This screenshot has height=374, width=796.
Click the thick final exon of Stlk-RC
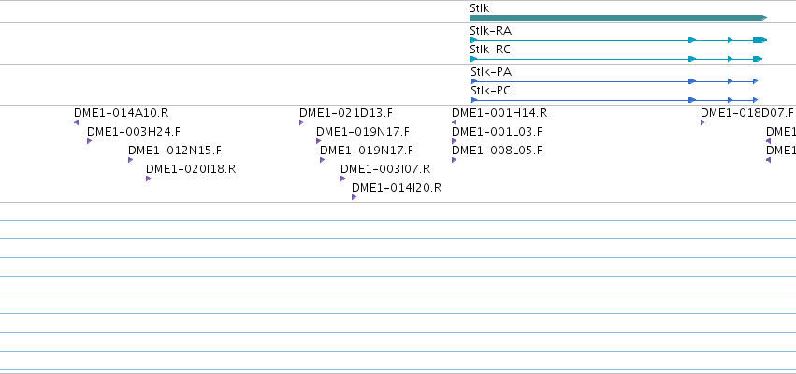pyautogui.click(x=758, y=59)
